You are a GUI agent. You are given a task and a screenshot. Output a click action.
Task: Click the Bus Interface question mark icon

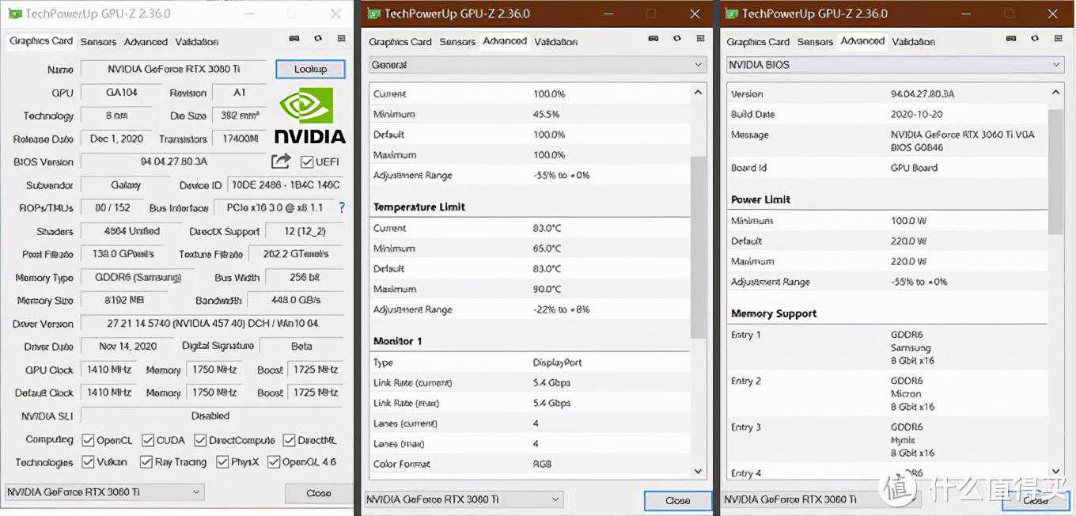point(342,207)
